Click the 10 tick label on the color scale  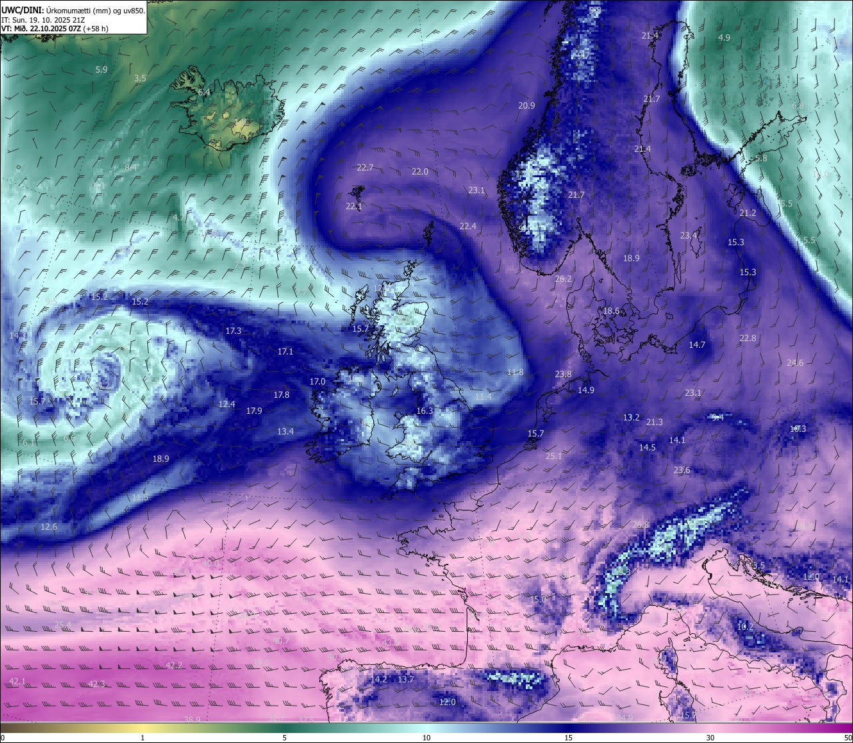[x=426, y=738]
